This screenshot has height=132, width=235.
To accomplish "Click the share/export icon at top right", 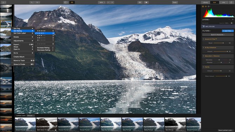I will coord(231,2).
